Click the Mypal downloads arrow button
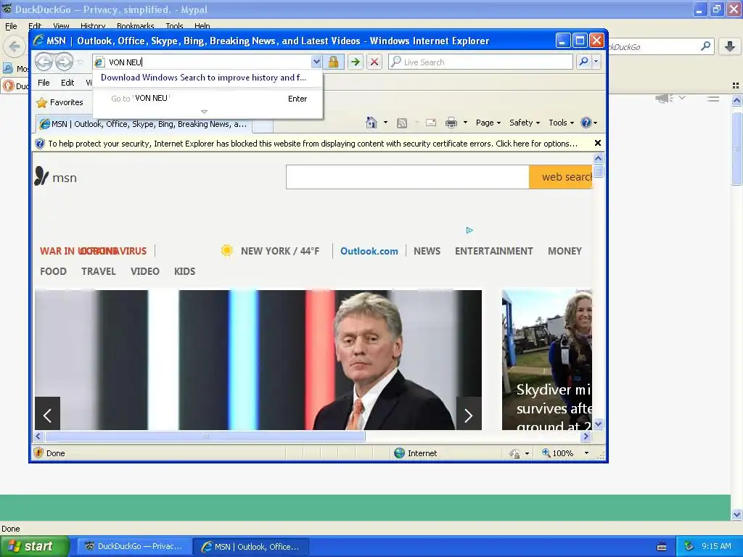The height and width of the screenshot is (557, 743). [730, 46]
